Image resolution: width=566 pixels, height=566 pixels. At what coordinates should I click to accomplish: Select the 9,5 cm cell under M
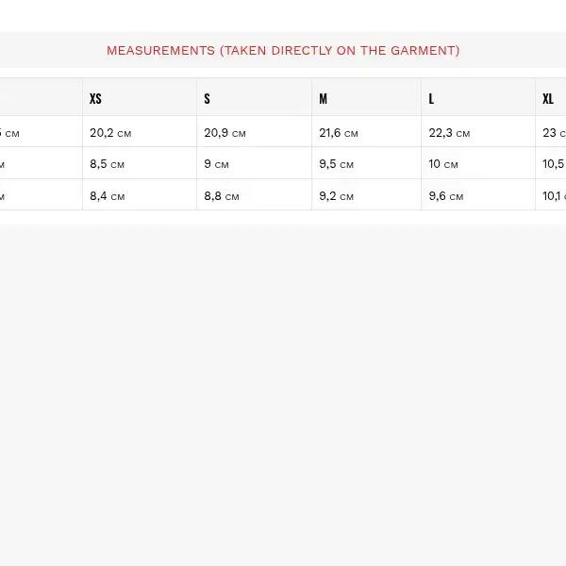(336, 164)
